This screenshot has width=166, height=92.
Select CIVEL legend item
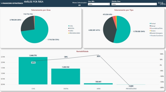[x=71, y=26]
